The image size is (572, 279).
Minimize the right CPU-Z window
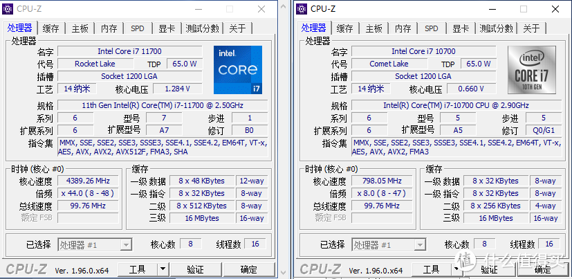[x=492, y=9]
